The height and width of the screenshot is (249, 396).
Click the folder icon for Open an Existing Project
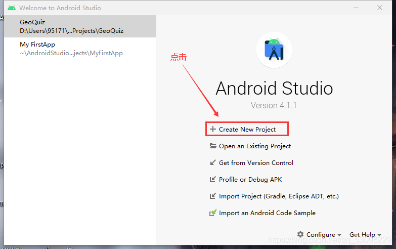(x=213, y=146)
